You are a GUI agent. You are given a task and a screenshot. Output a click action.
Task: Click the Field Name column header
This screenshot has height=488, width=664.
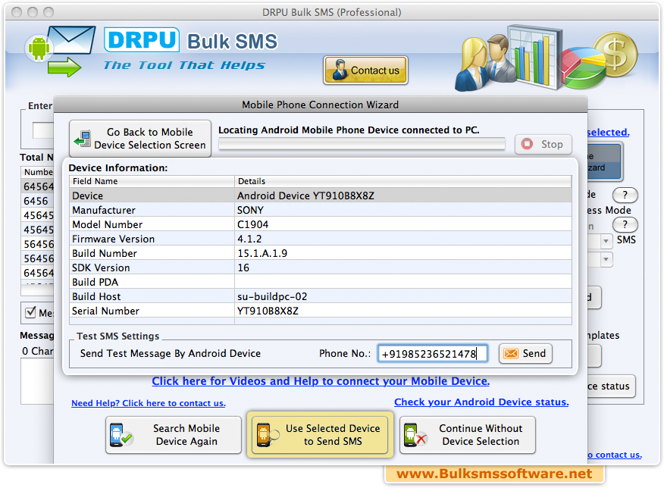click(x=152, y=181)
